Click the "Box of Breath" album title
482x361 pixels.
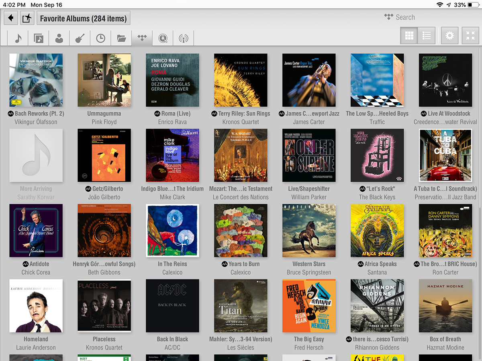(445, 339)
